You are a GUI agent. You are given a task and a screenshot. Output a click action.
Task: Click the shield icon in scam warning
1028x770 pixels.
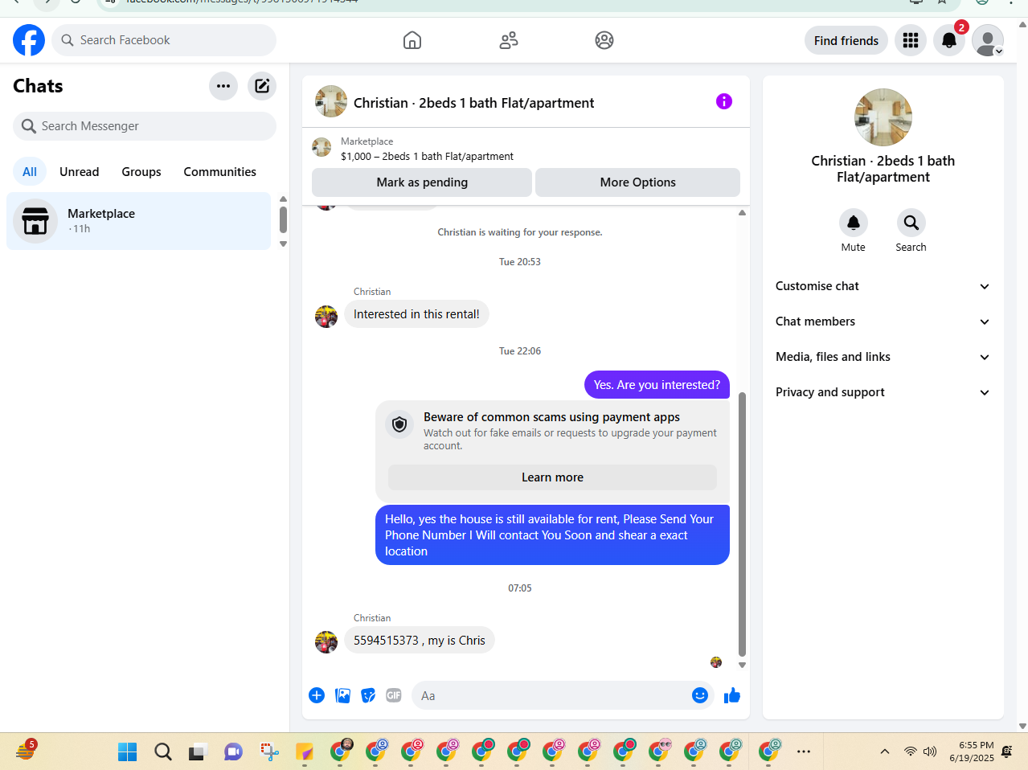(399, 424)
